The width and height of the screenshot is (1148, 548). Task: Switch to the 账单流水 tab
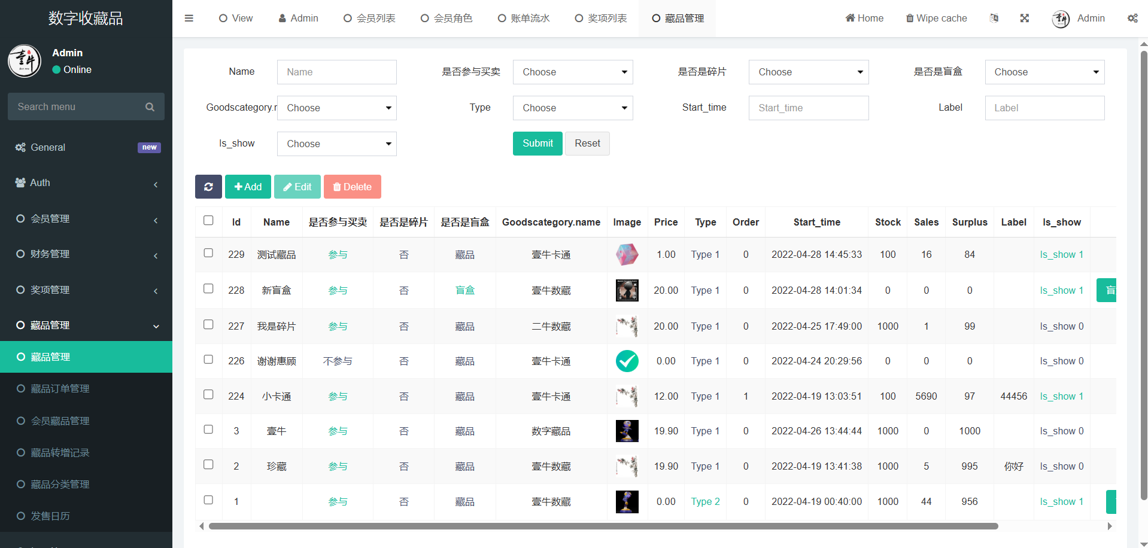524,18
